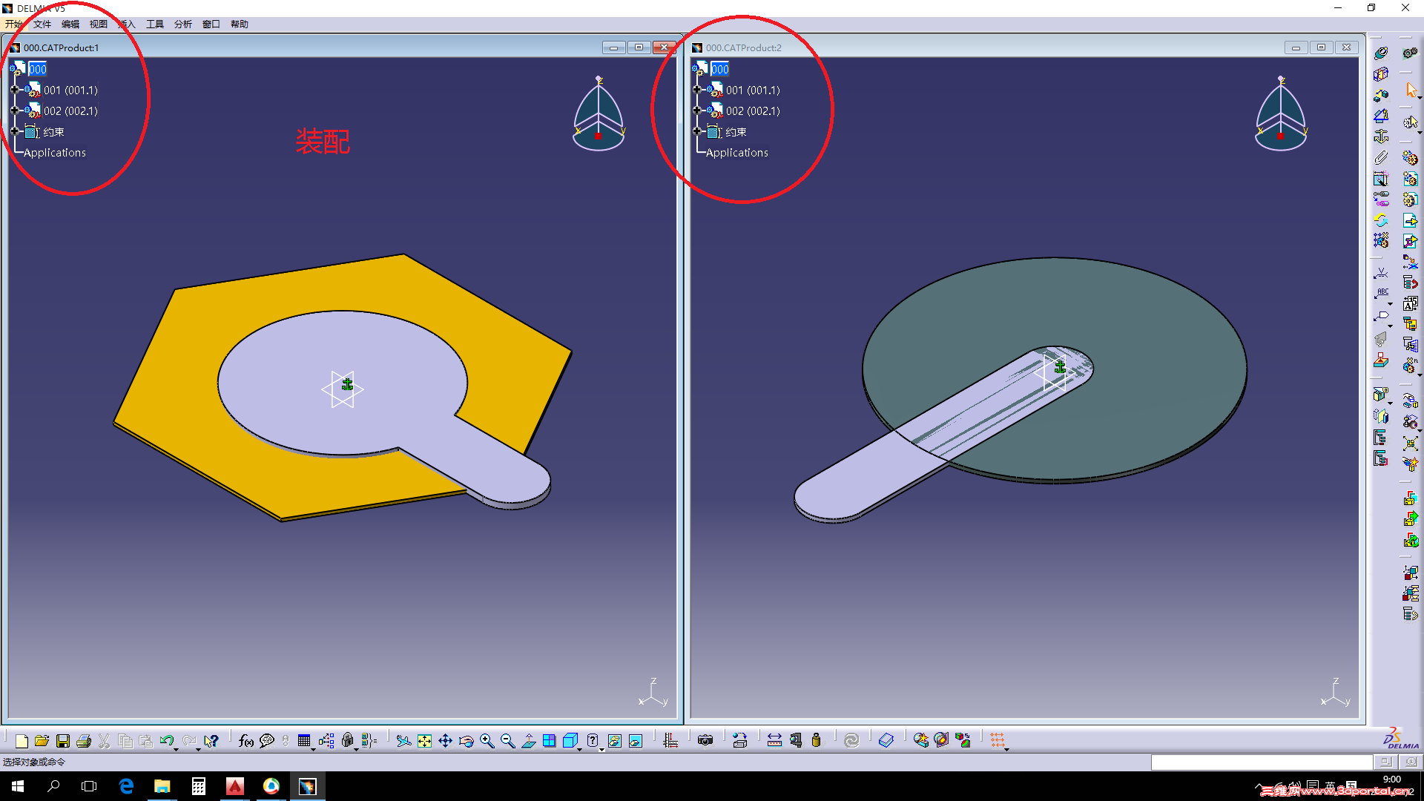Click the Zoom In magnifier icon

(487, 741)
